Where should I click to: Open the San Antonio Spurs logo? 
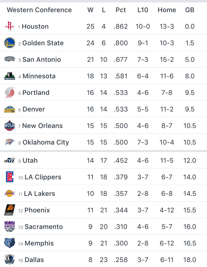[10, 59]
